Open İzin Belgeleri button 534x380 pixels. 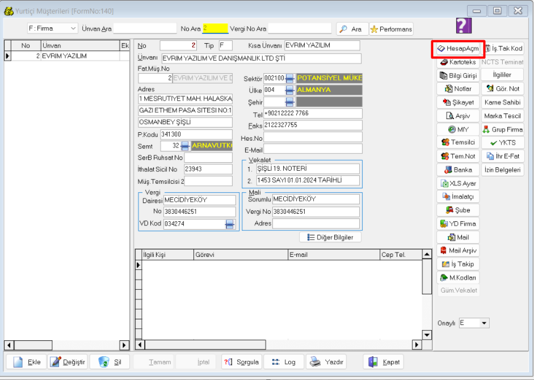tap(503, 170)
